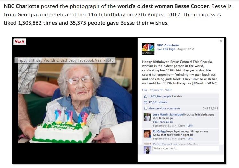Click the Pin it button on photo

point(20,42)
